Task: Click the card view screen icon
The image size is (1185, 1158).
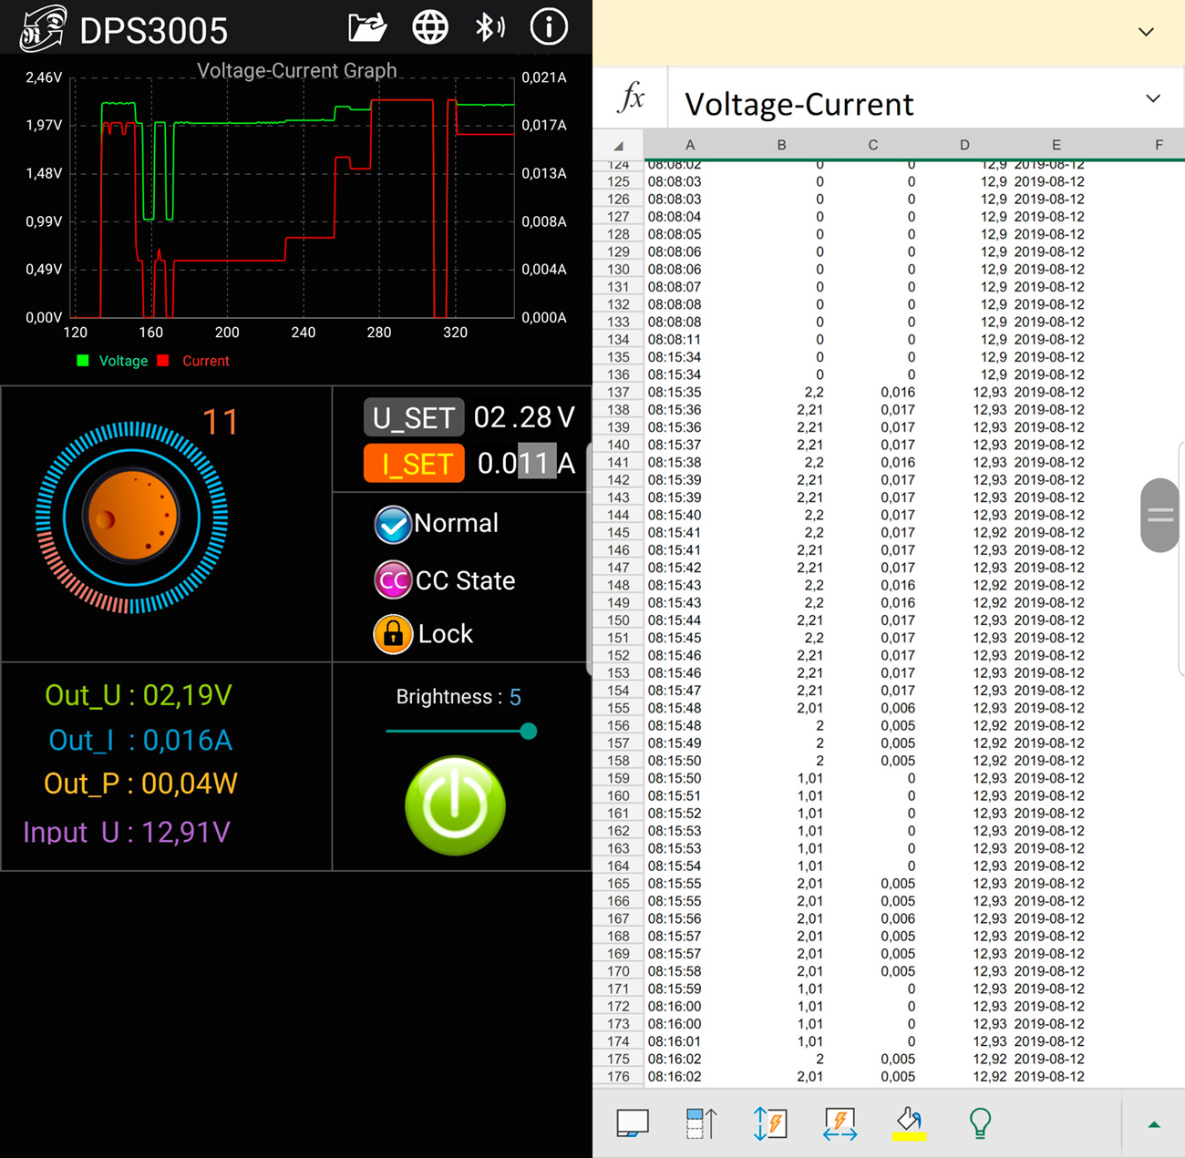Action: coord(633,1123)
